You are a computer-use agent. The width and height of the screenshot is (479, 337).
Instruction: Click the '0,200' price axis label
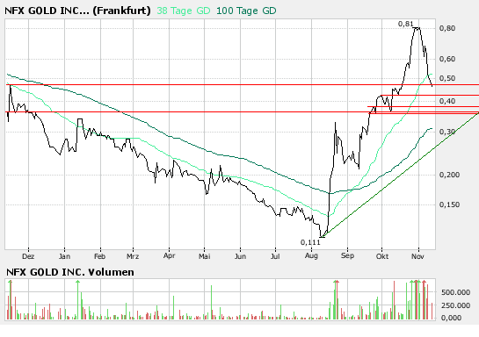[x=449, y=175]
